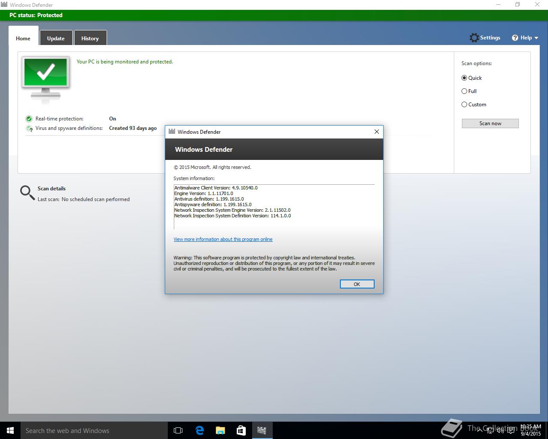Click the Search the web and Windows box
This screenshot has height=439, width=548.
click(94, 430)
